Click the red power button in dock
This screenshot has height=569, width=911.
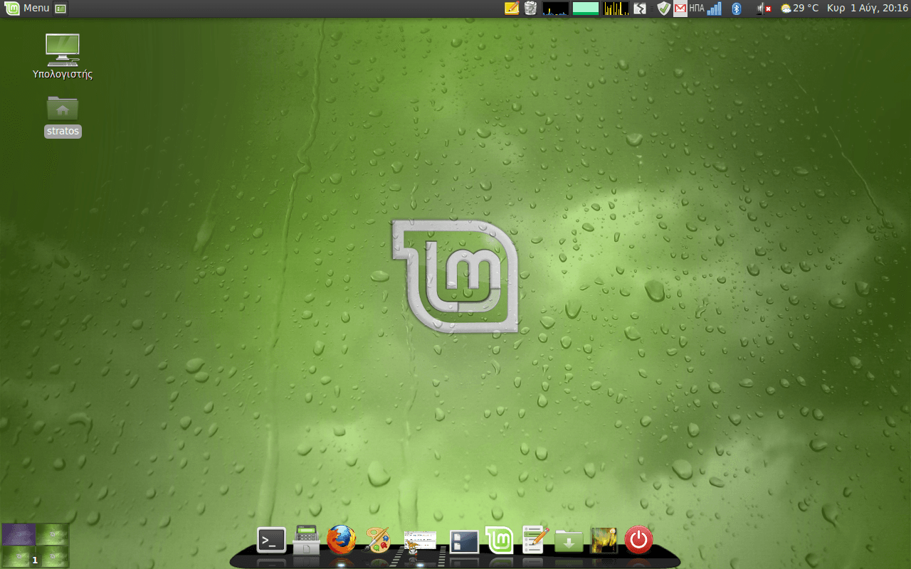(x=638, y=540)
